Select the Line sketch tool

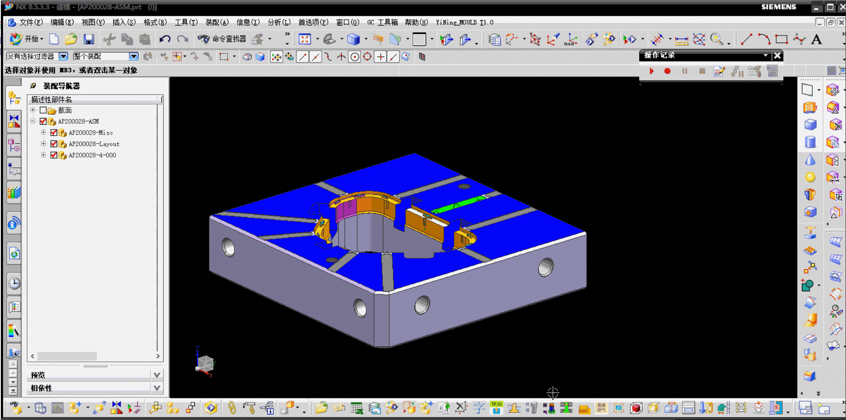tap(746, 39)
